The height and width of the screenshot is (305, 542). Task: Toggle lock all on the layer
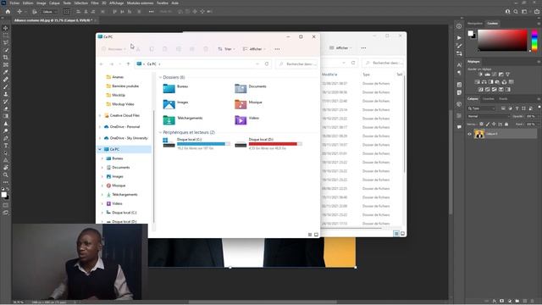pos(506,124)
